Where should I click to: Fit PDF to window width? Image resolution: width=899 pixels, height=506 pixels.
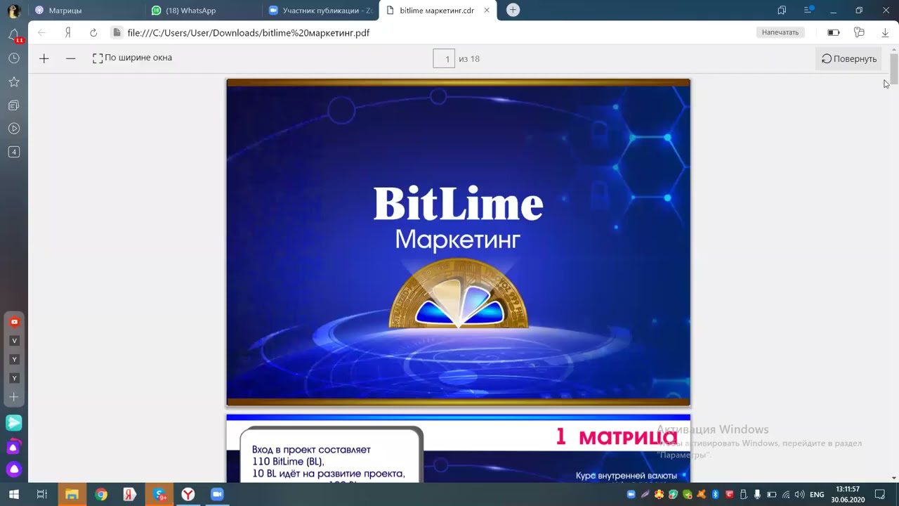coord(132,58)
